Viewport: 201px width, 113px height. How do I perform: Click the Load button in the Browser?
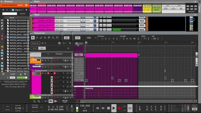coord(13,74)
